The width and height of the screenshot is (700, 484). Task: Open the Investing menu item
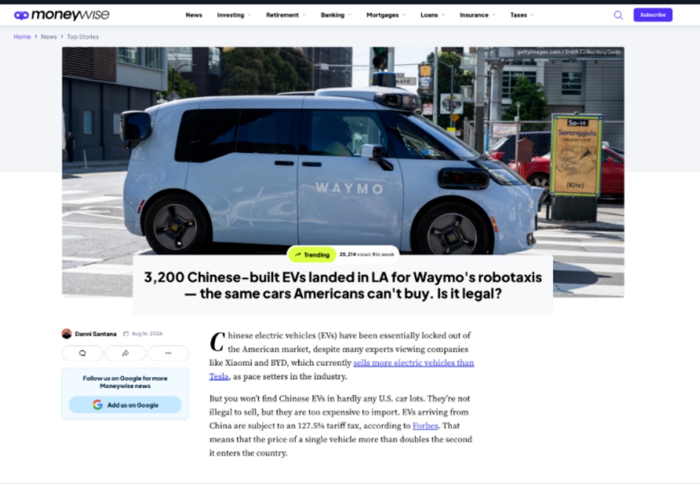231,15
